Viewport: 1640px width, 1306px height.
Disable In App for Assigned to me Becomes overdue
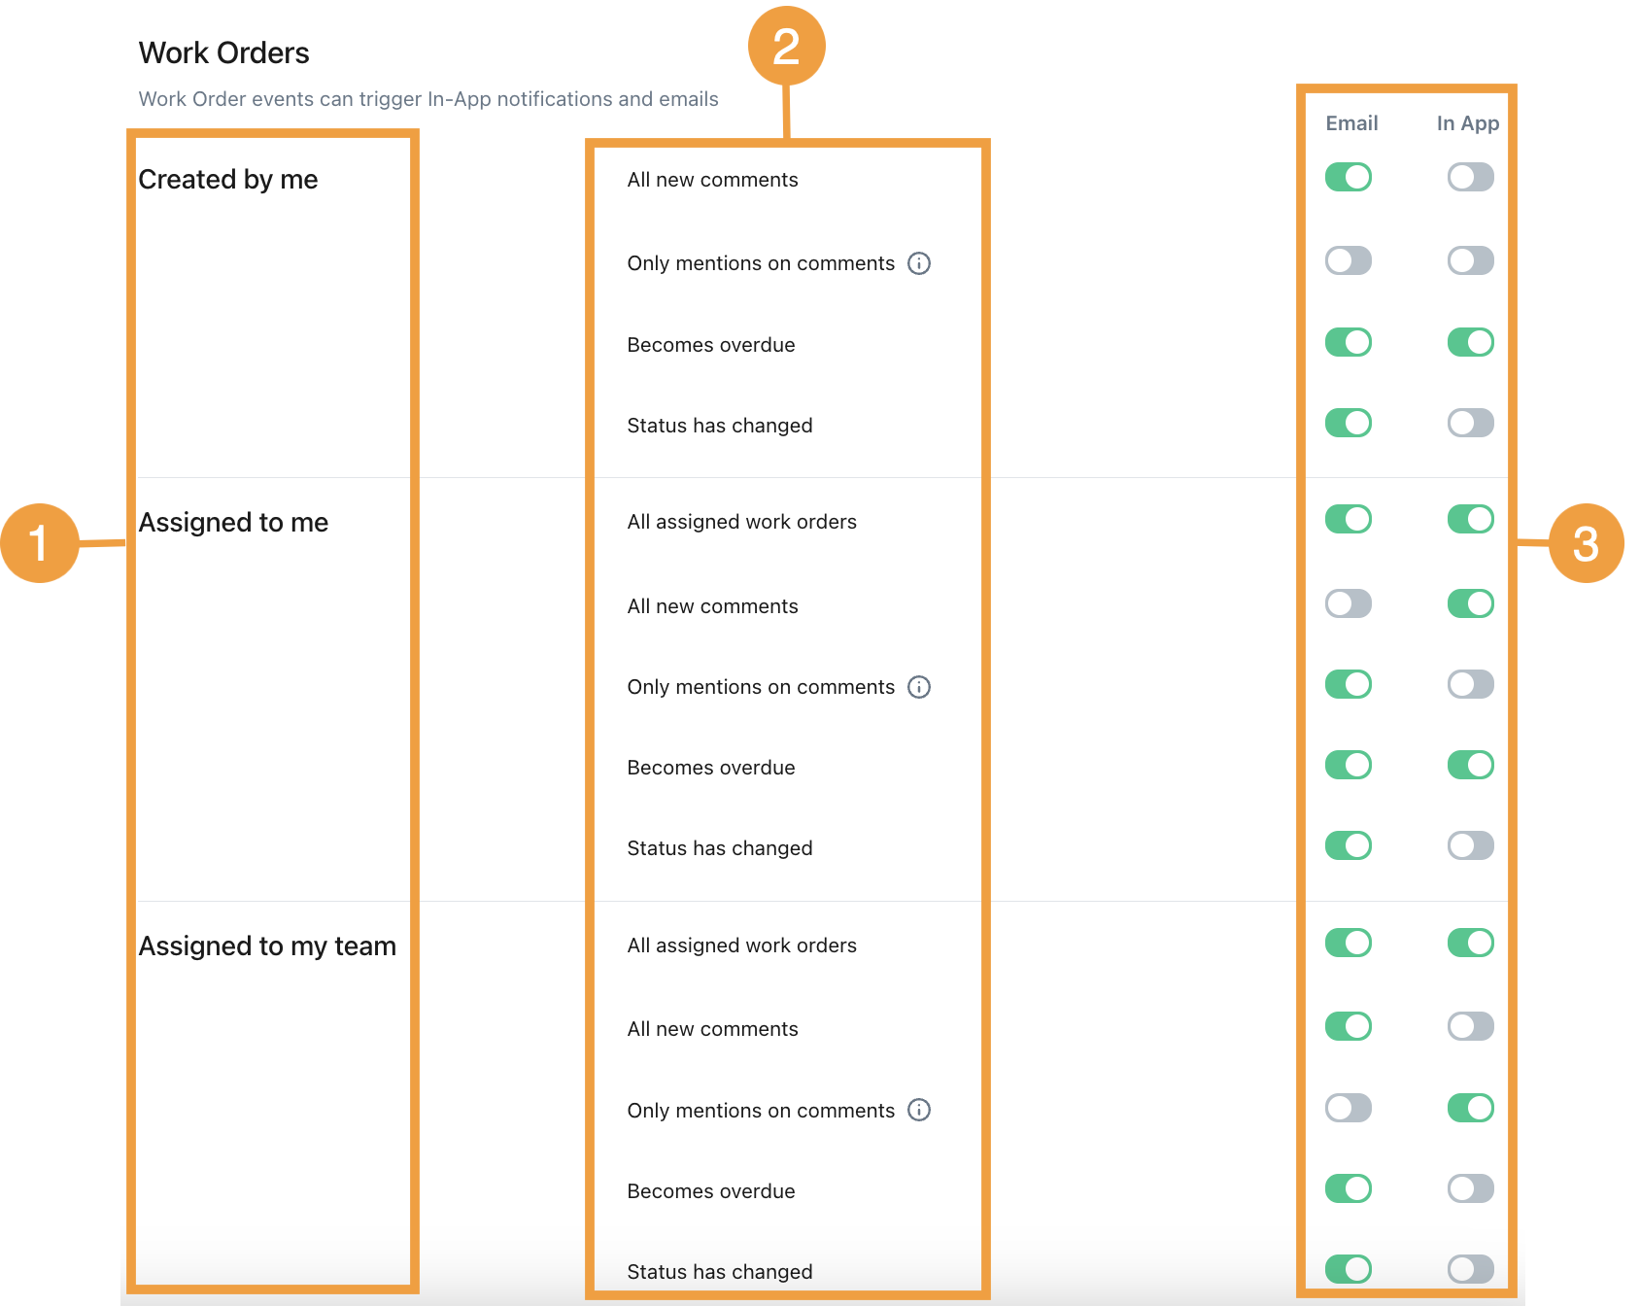(1471, 765)
